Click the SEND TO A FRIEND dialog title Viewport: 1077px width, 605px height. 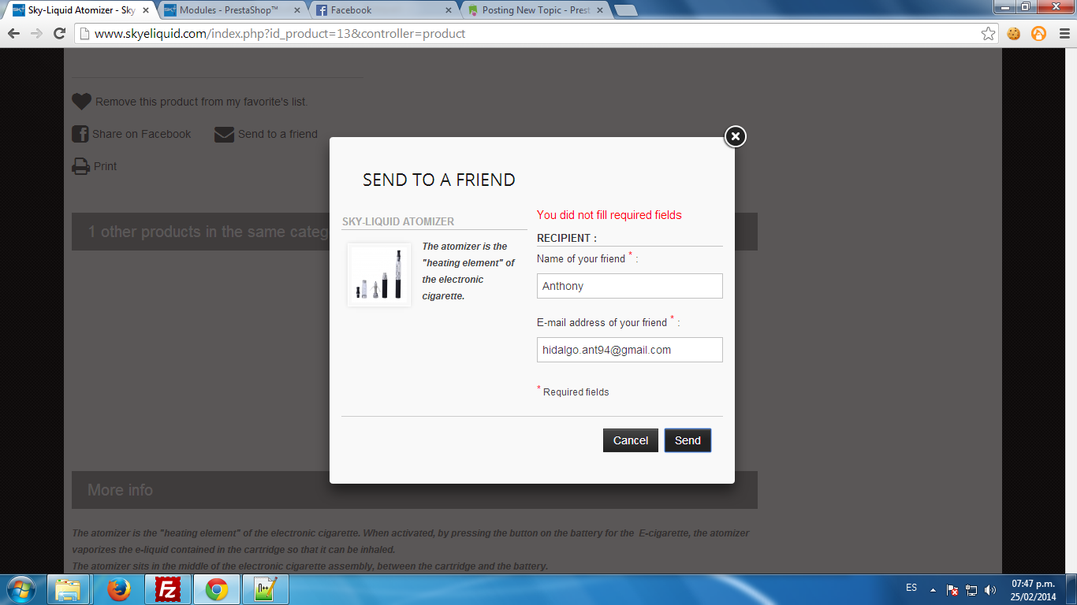[x=439, y=180]
